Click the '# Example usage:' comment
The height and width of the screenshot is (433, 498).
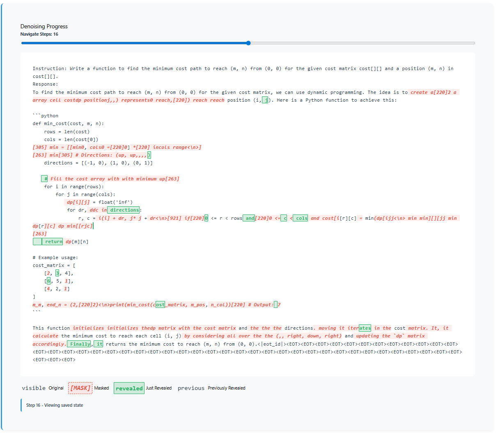tap(55, 258)
